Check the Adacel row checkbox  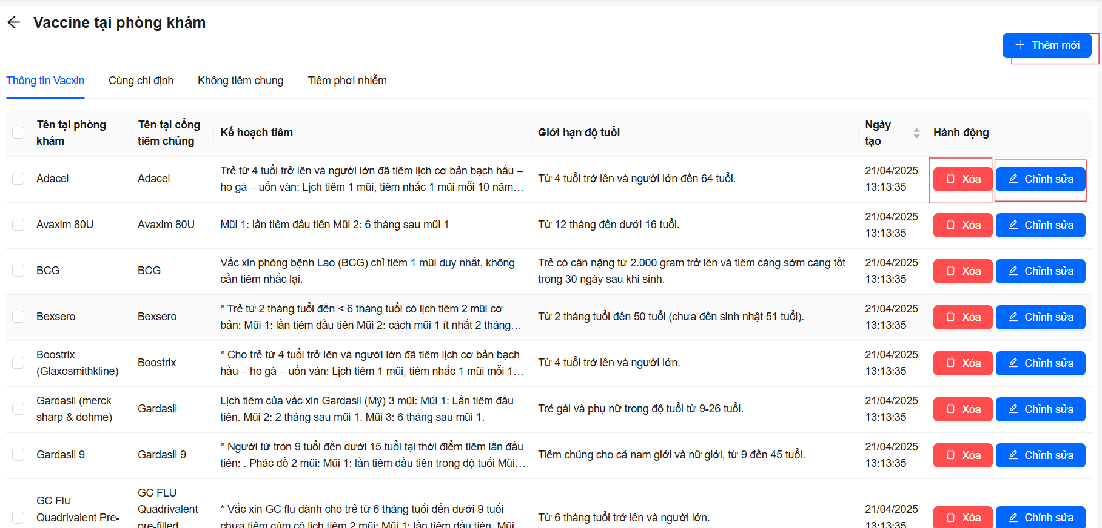coord(18,179)
